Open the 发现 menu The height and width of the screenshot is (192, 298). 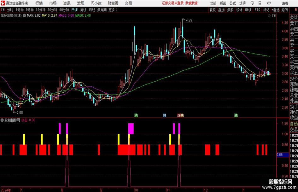pyautogui.click(x=81, y=3)
